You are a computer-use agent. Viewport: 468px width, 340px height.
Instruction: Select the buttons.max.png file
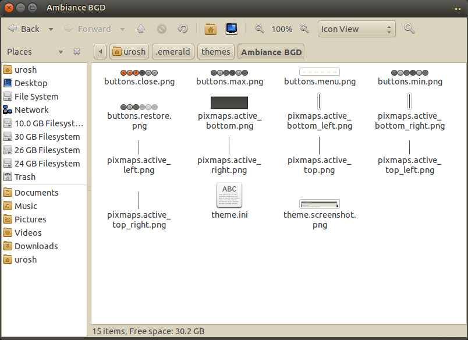[x=229, y=77]
